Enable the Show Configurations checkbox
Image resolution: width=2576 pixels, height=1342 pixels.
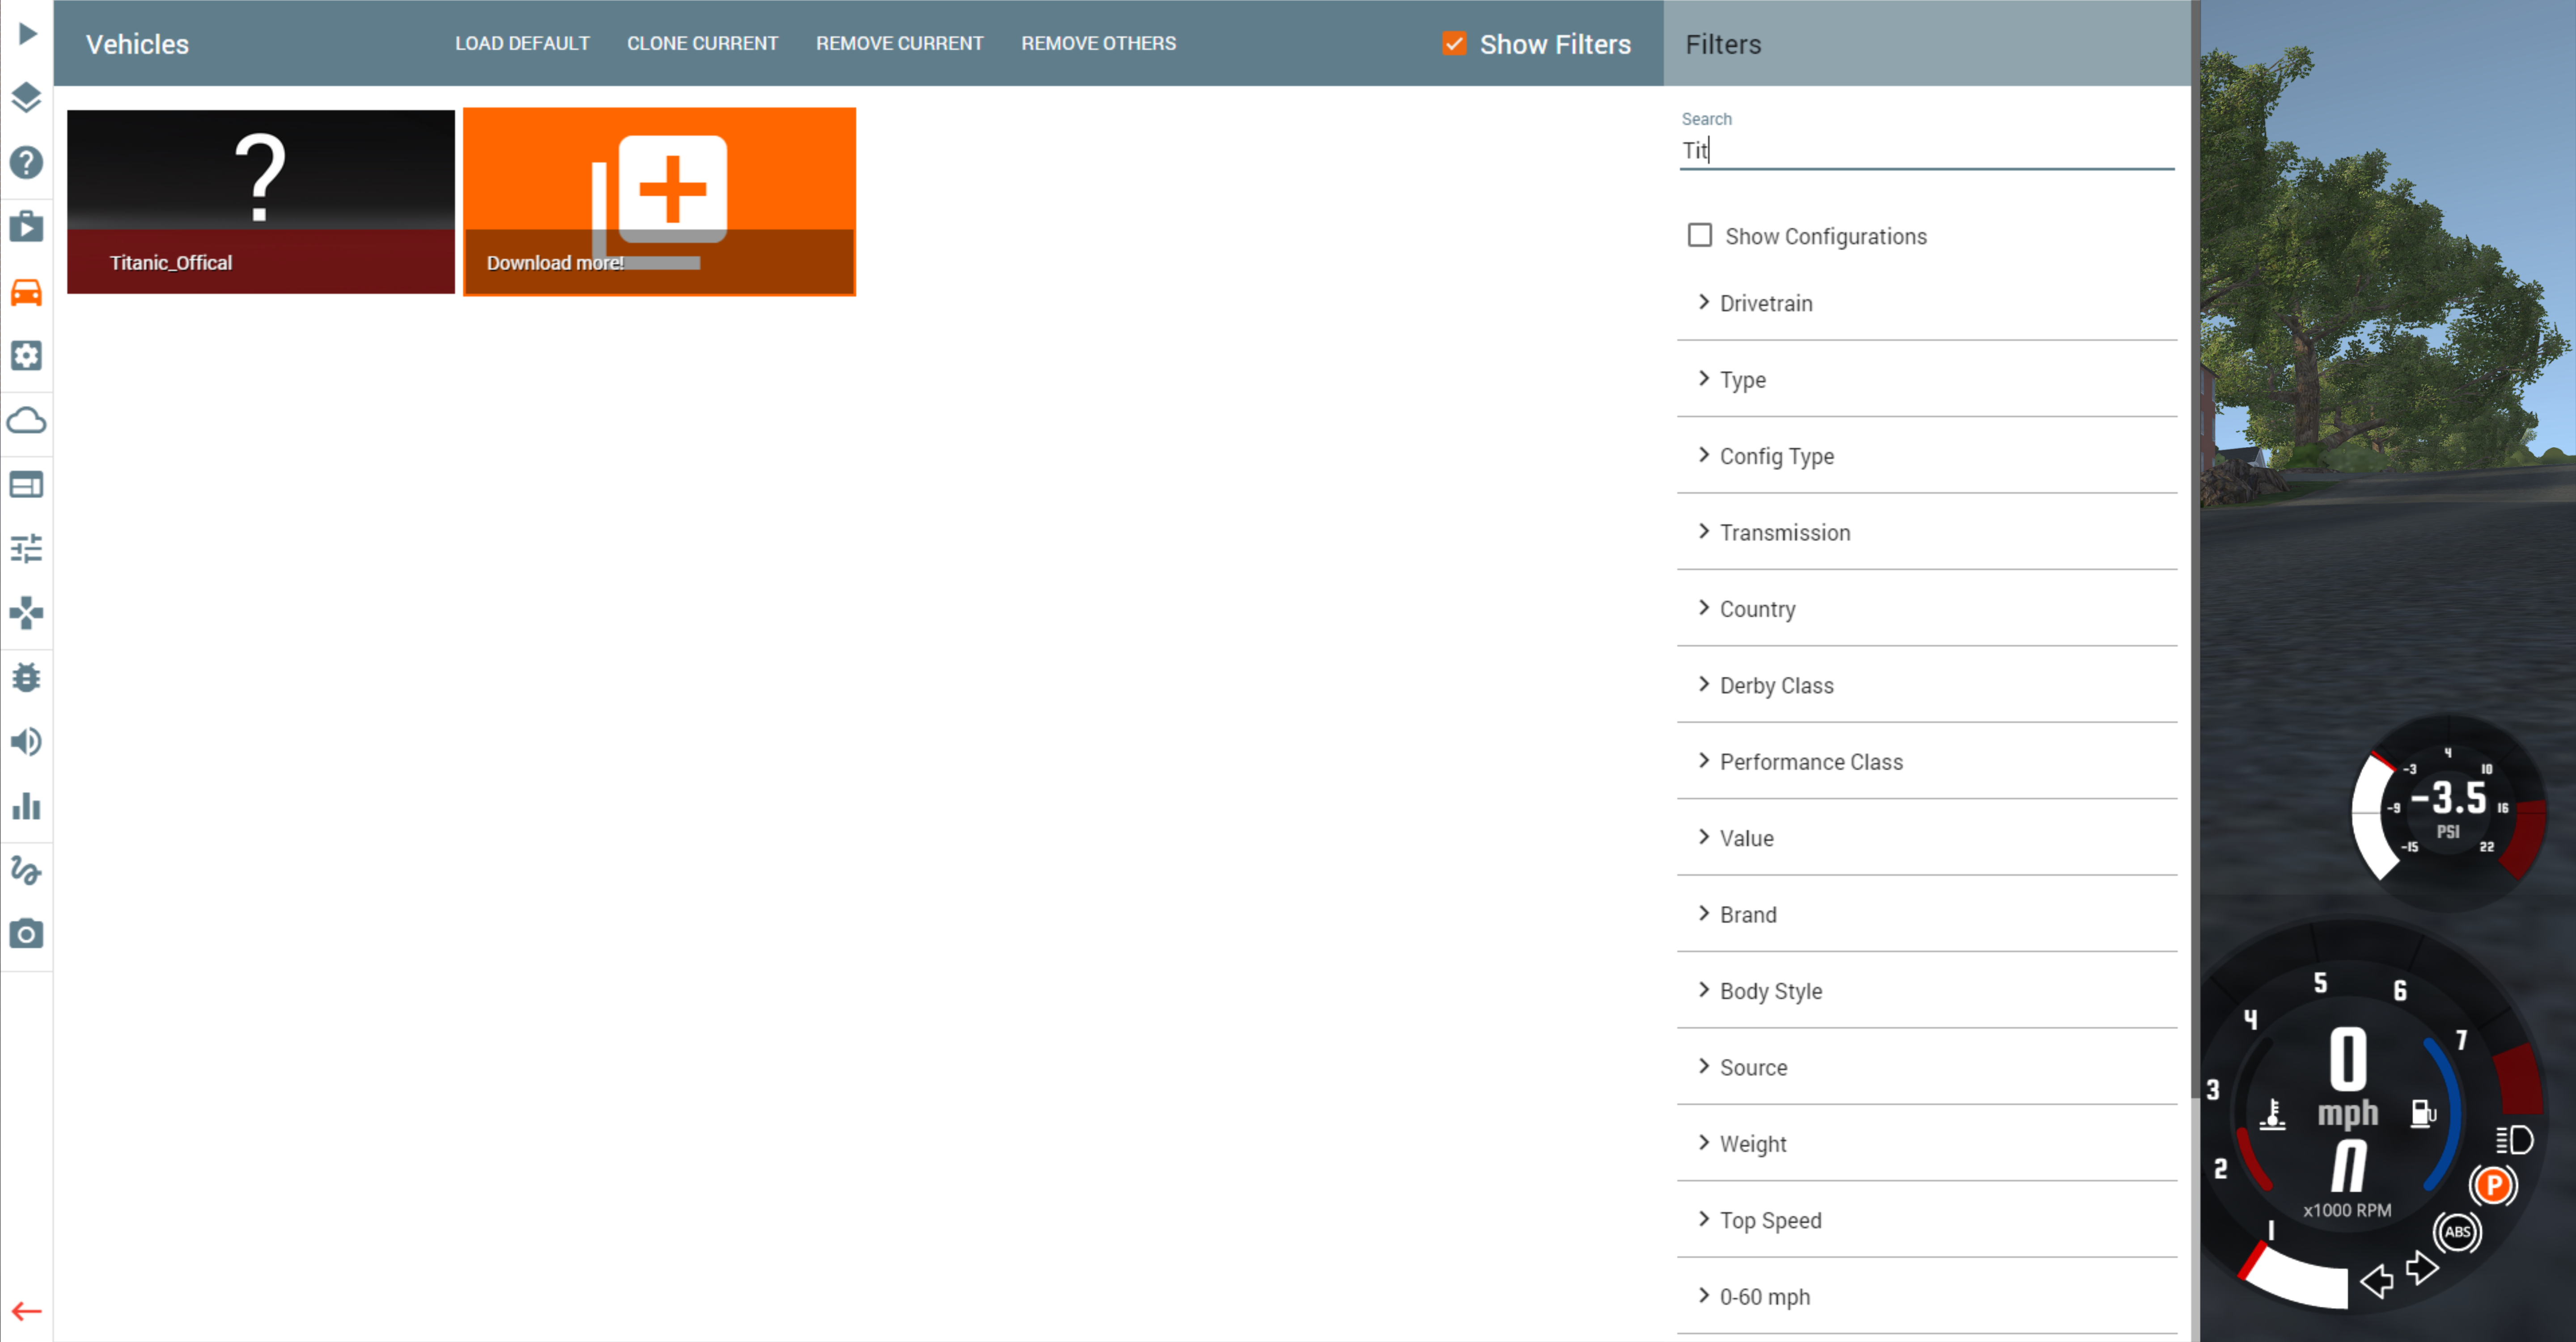click(x=1700, y=236)
